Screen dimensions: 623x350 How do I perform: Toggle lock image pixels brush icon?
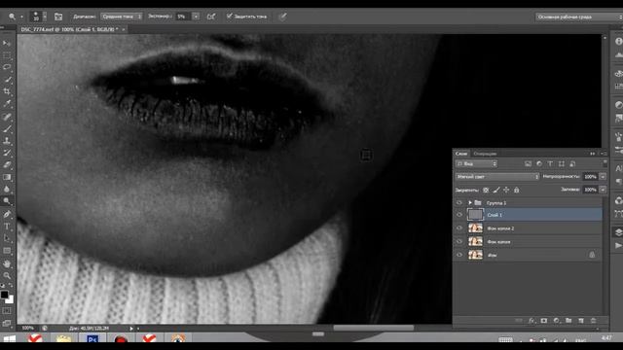tap(495, 191)
